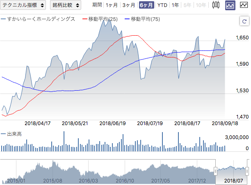Open the テクニカル指標 dropdown
251x185 pixels.
tap(23, 5)
